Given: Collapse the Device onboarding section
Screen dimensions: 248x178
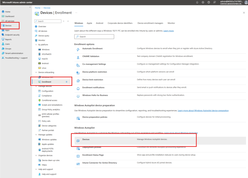Looking at the screenshot, I should point(36,72).
